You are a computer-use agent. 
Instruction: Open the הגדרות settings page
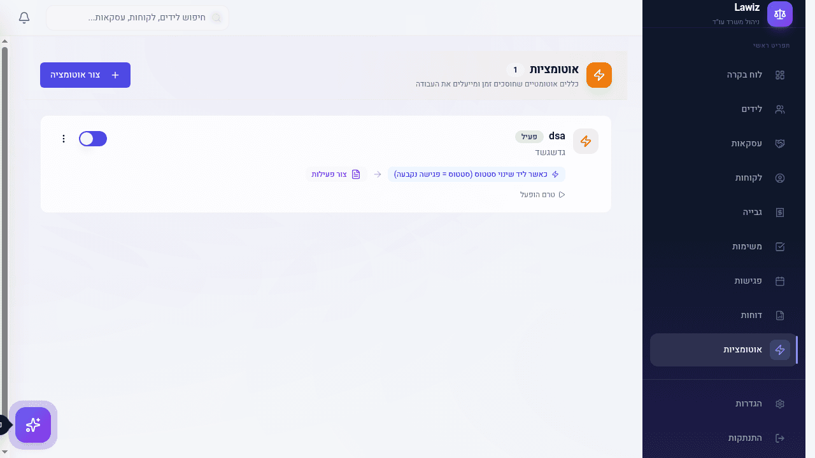point(749,404)
